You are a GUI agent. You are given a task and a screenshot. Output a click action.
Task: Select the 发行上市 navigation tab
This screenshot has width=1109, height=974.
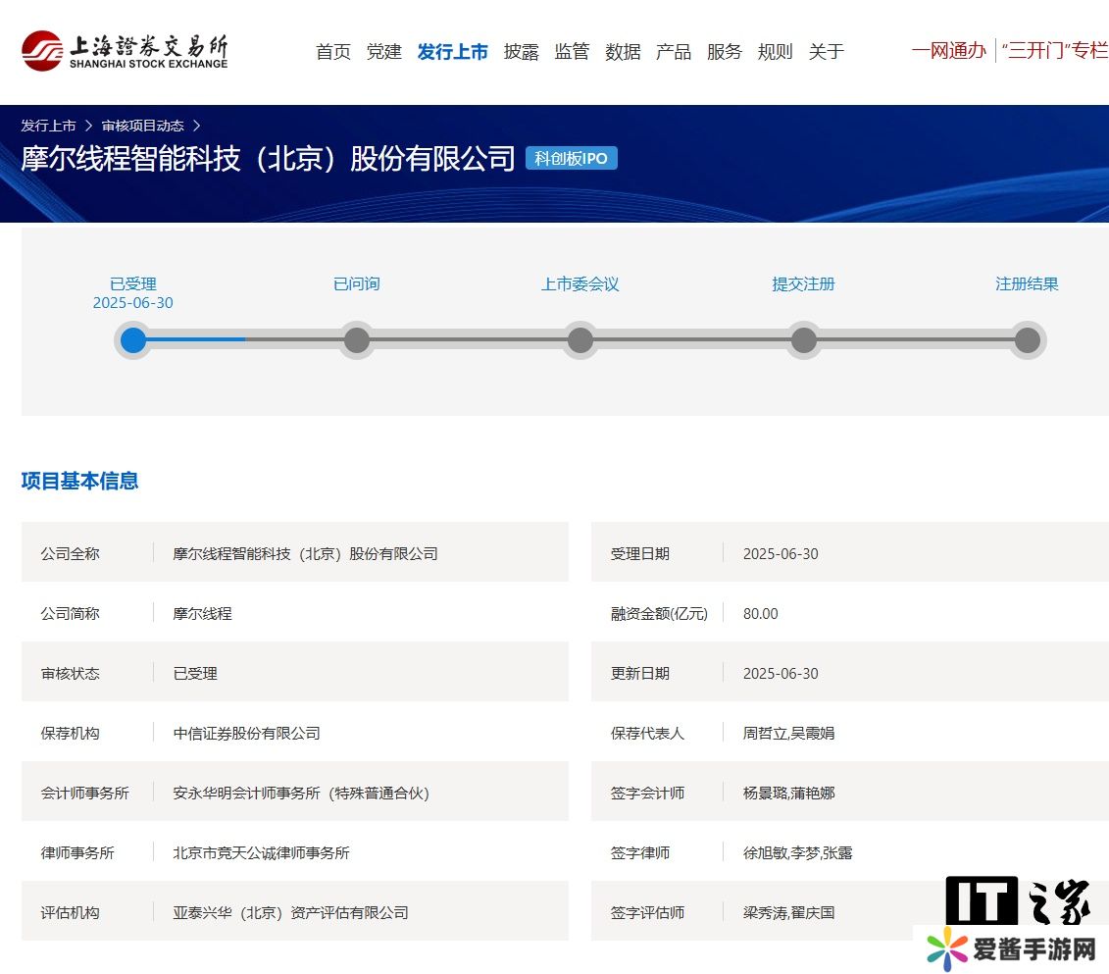(x=452, y=52)
